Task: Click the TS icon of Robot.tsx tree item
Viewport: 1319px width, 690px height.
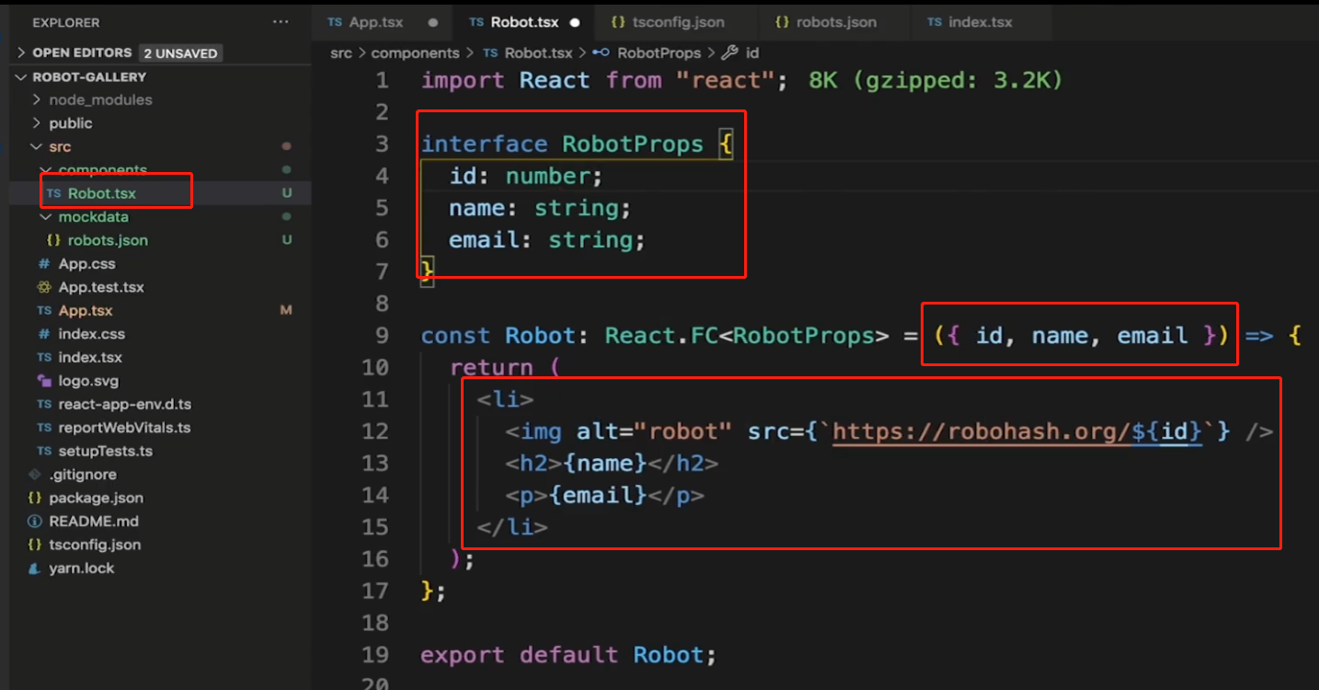Action: [53, 194]
